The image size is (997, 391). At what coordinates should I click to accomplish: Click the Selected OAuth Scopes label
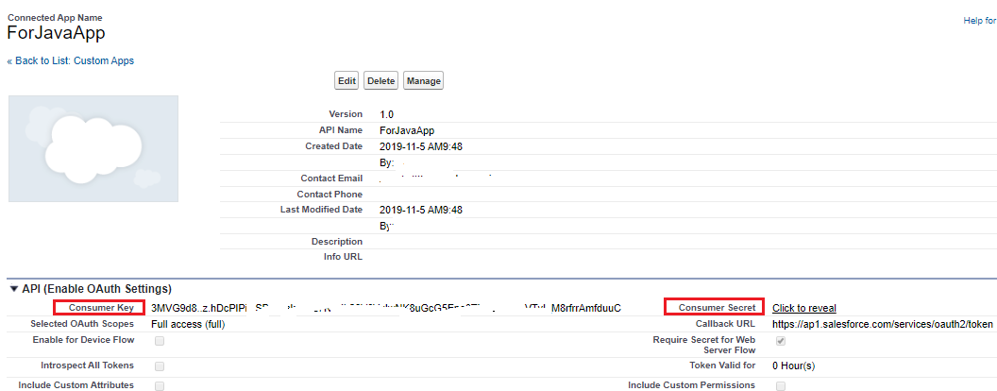point(83,324)
